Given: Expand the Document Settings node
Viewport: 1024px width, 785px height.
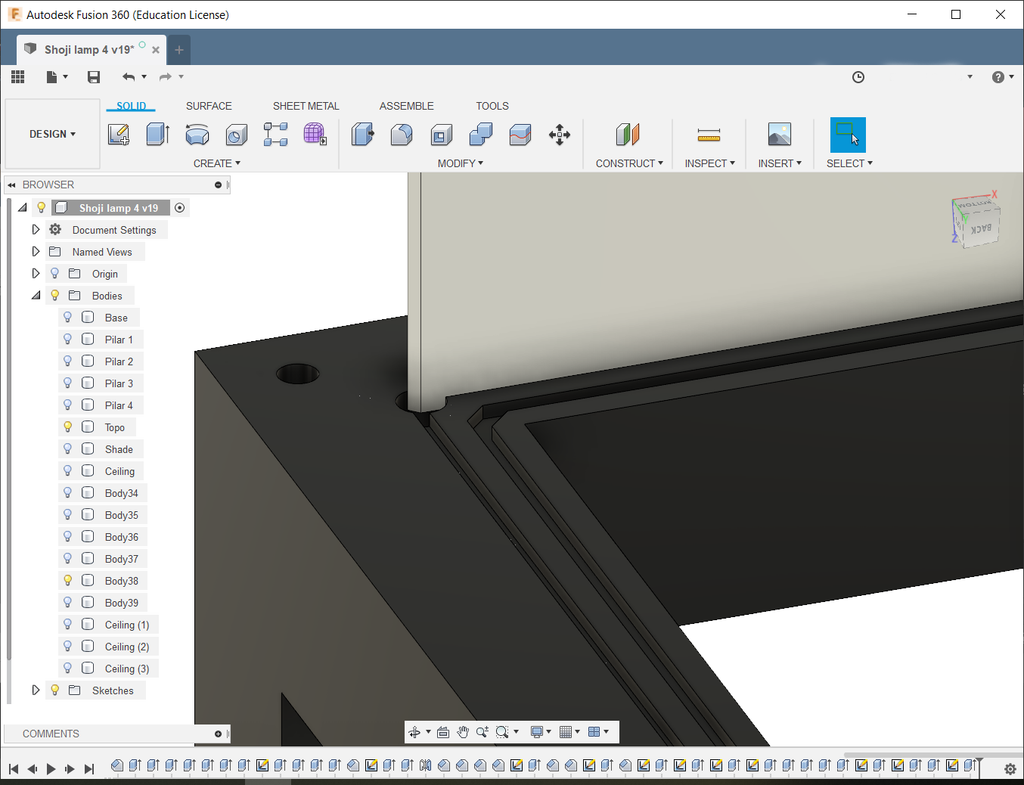Looking at the screenshot, I should pos(36,230).
